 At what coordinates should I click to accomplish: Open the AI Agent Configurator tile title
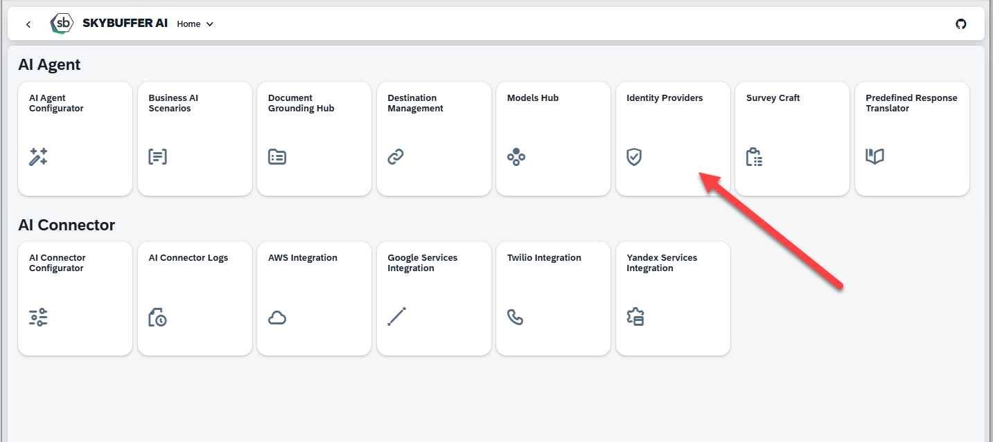[x=56, y=103]
